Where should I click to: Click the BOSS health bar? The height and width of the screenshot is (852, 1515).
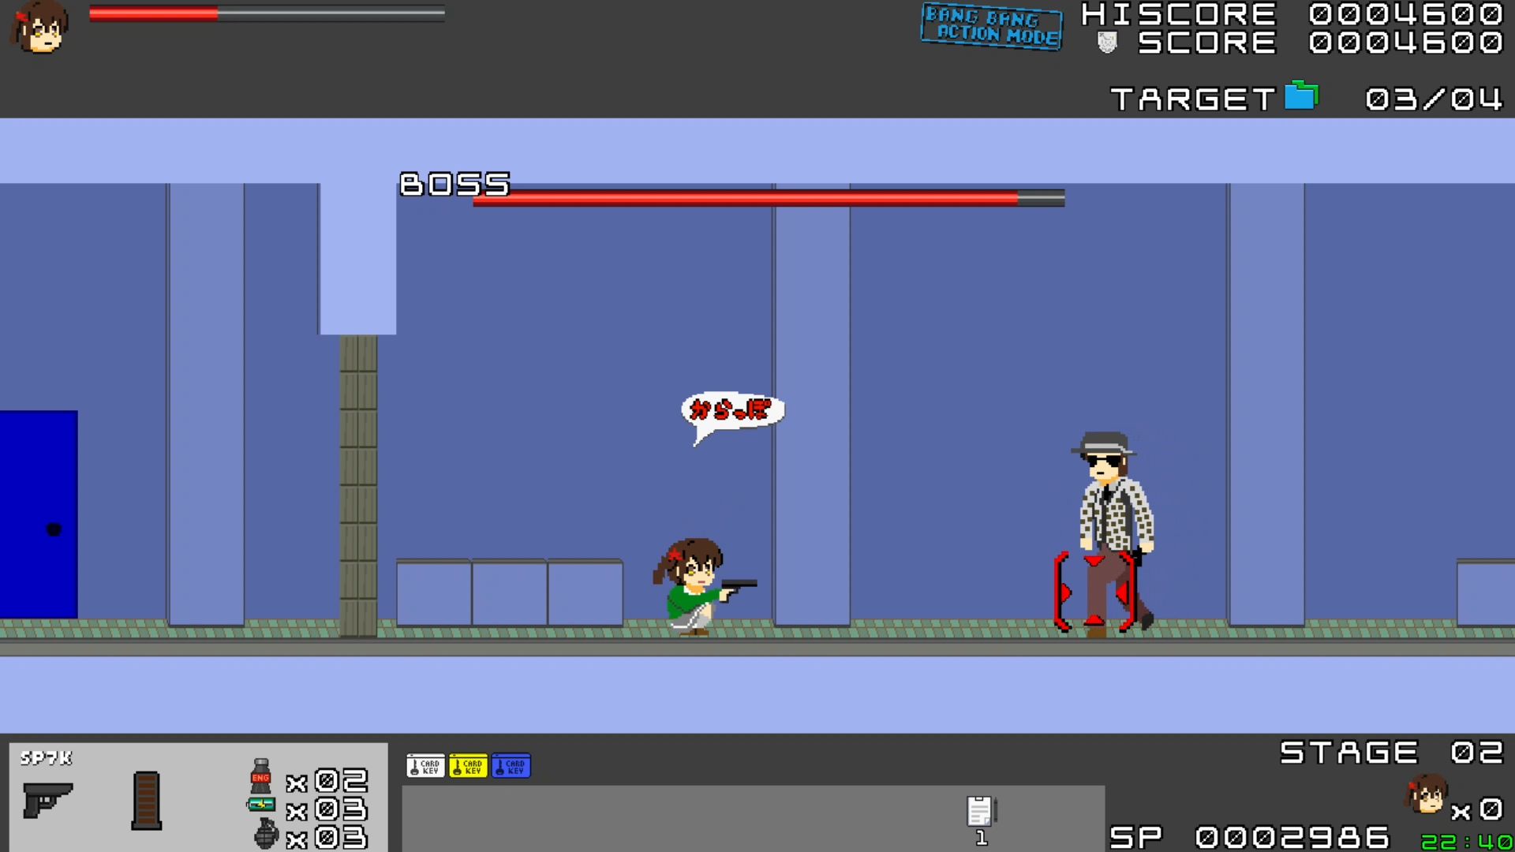pyautogui.click(x=769, y=198)
